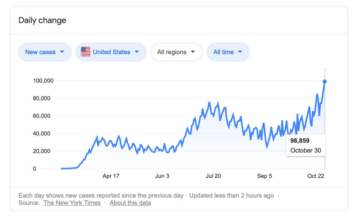
Task: Click the Daily change heading
Action: click(x=42, y=21)
